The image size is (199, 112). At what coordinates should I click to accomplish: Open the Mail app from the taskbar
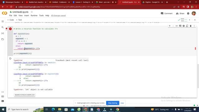click(x=72, y=109)
